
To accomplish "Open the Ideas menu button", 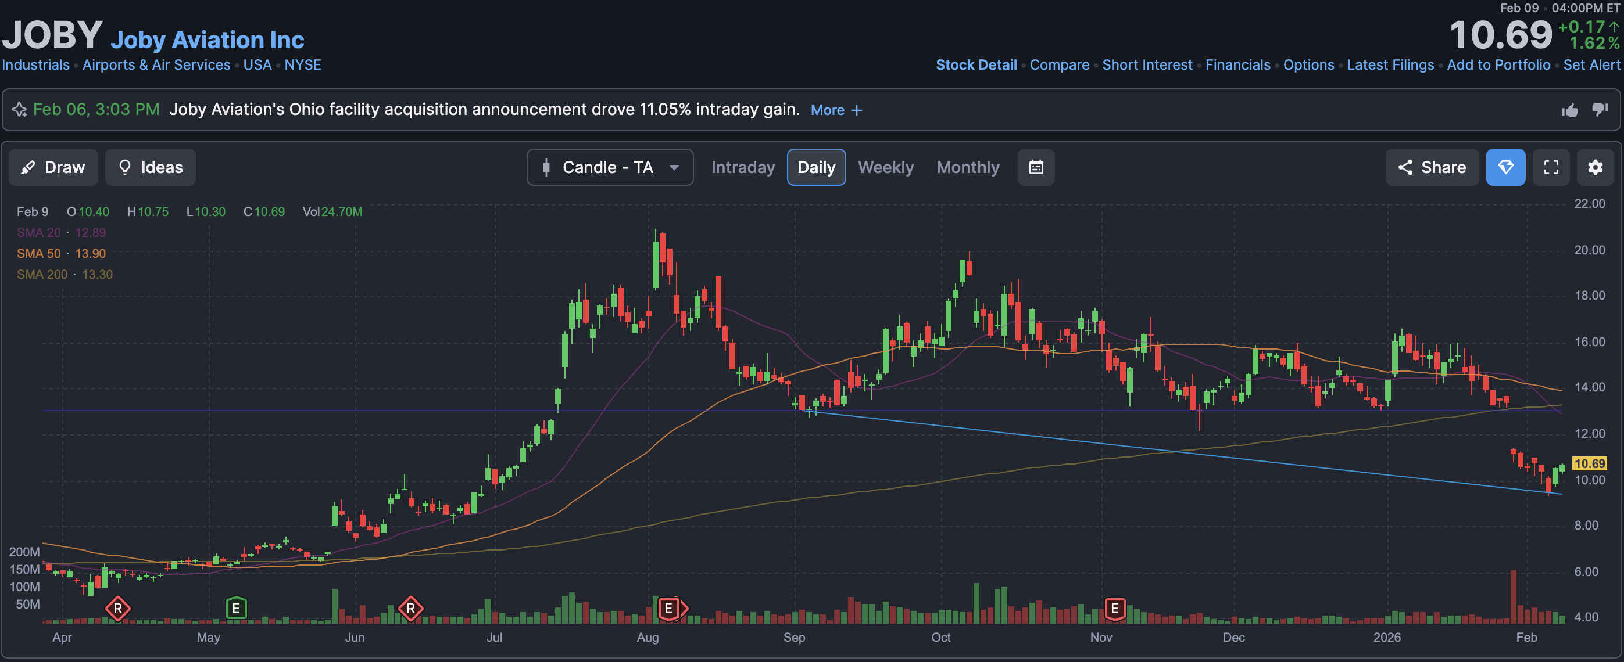I will point(150,168).
